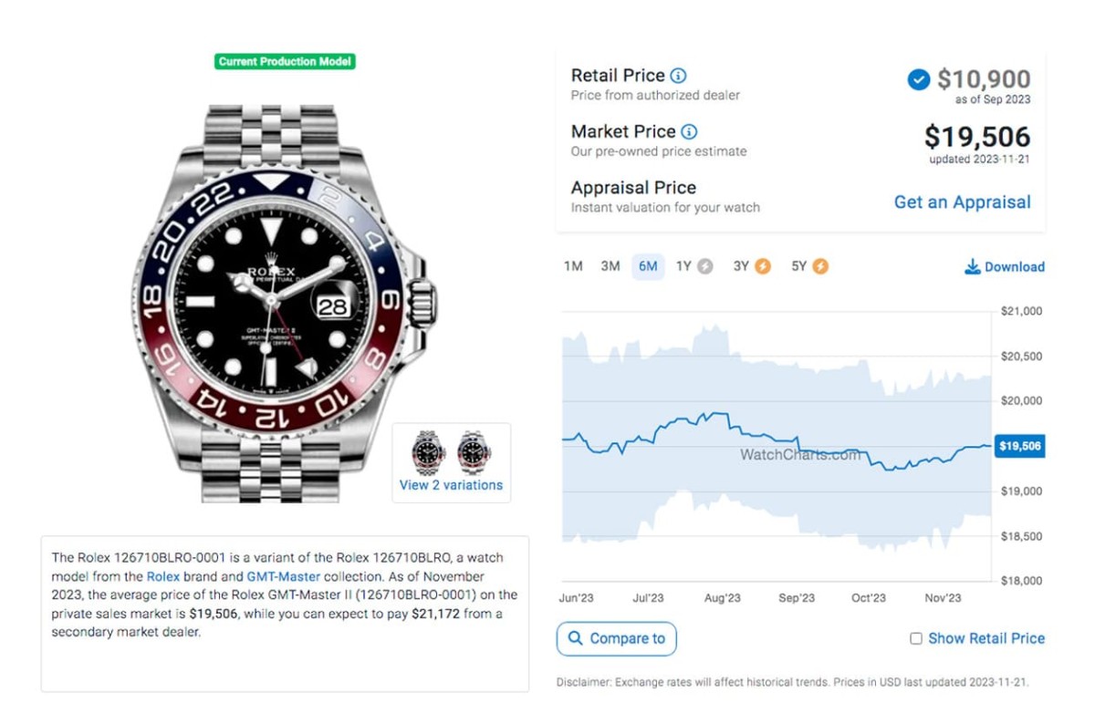This screenshot has height=724, width=1095.
Task: Click the orange lightning icon beside 3Y
Action: pyautogui.click(x=763, y=266)
